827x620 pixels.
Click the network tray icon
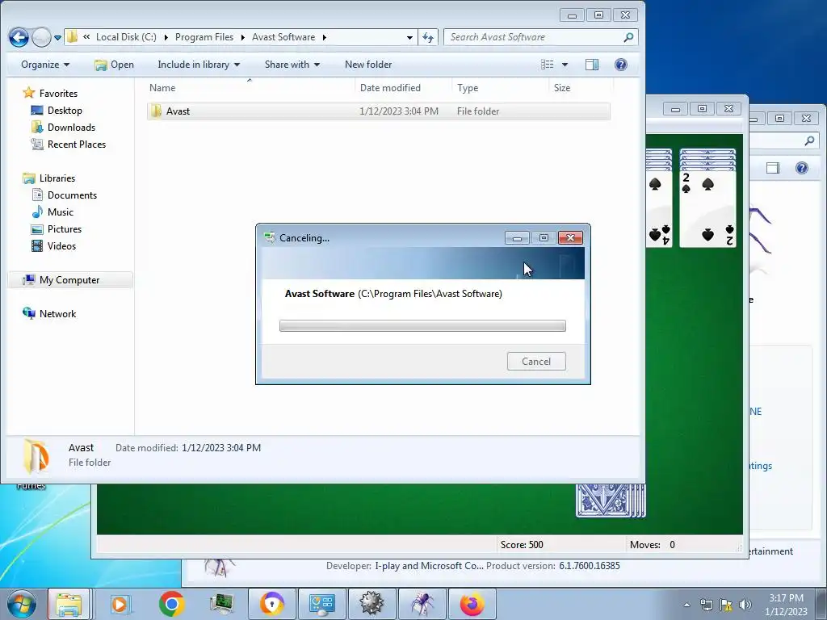pos(706,605)
